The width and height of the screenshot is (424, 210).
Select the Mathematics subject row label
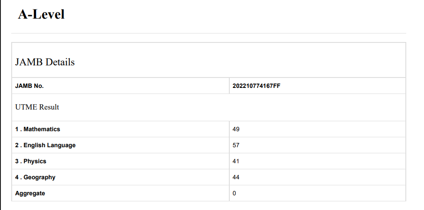tap(38, 129)
